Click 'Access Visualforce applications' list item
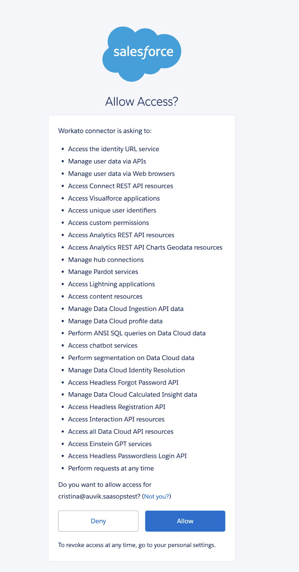 (x=114, y=198)
